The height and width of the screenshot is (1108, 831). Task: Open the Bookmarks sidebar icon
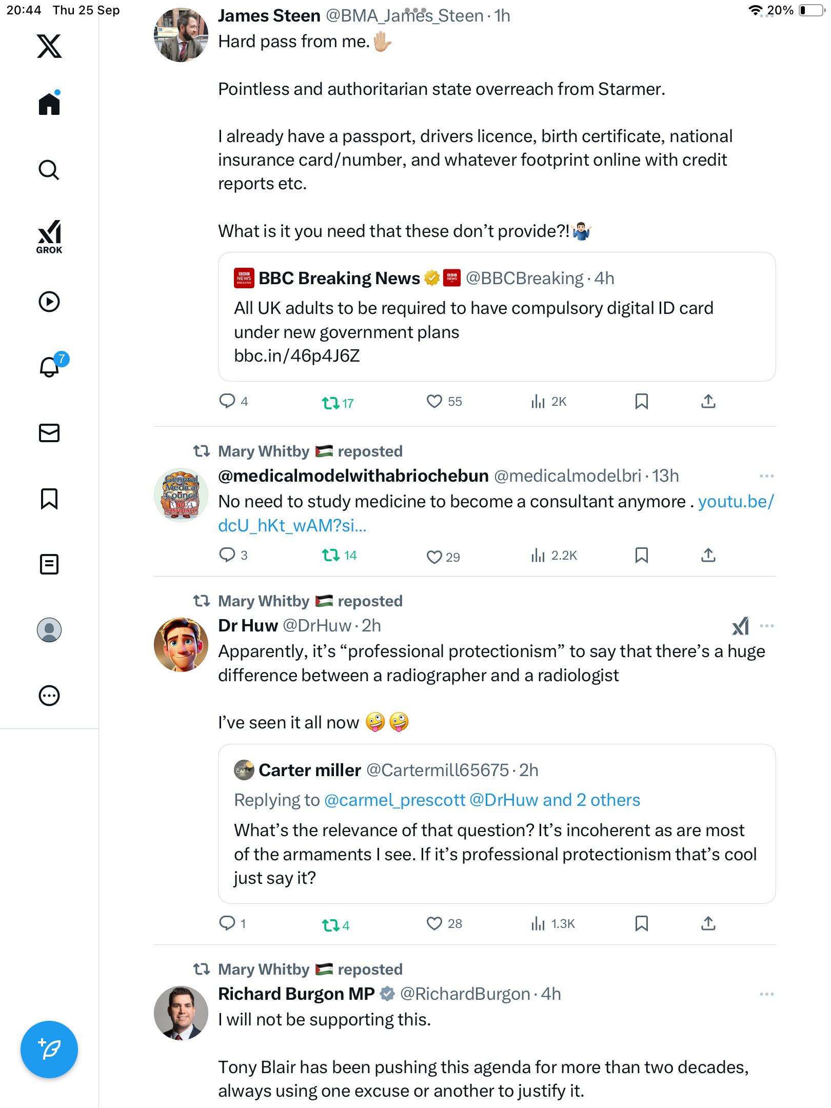click(49, 499)
